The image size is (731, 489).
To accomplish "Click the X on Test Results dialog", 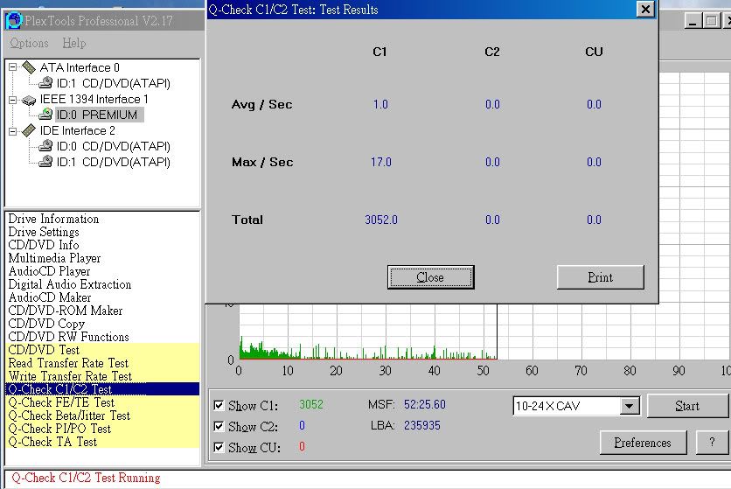I will click(645, 10).
